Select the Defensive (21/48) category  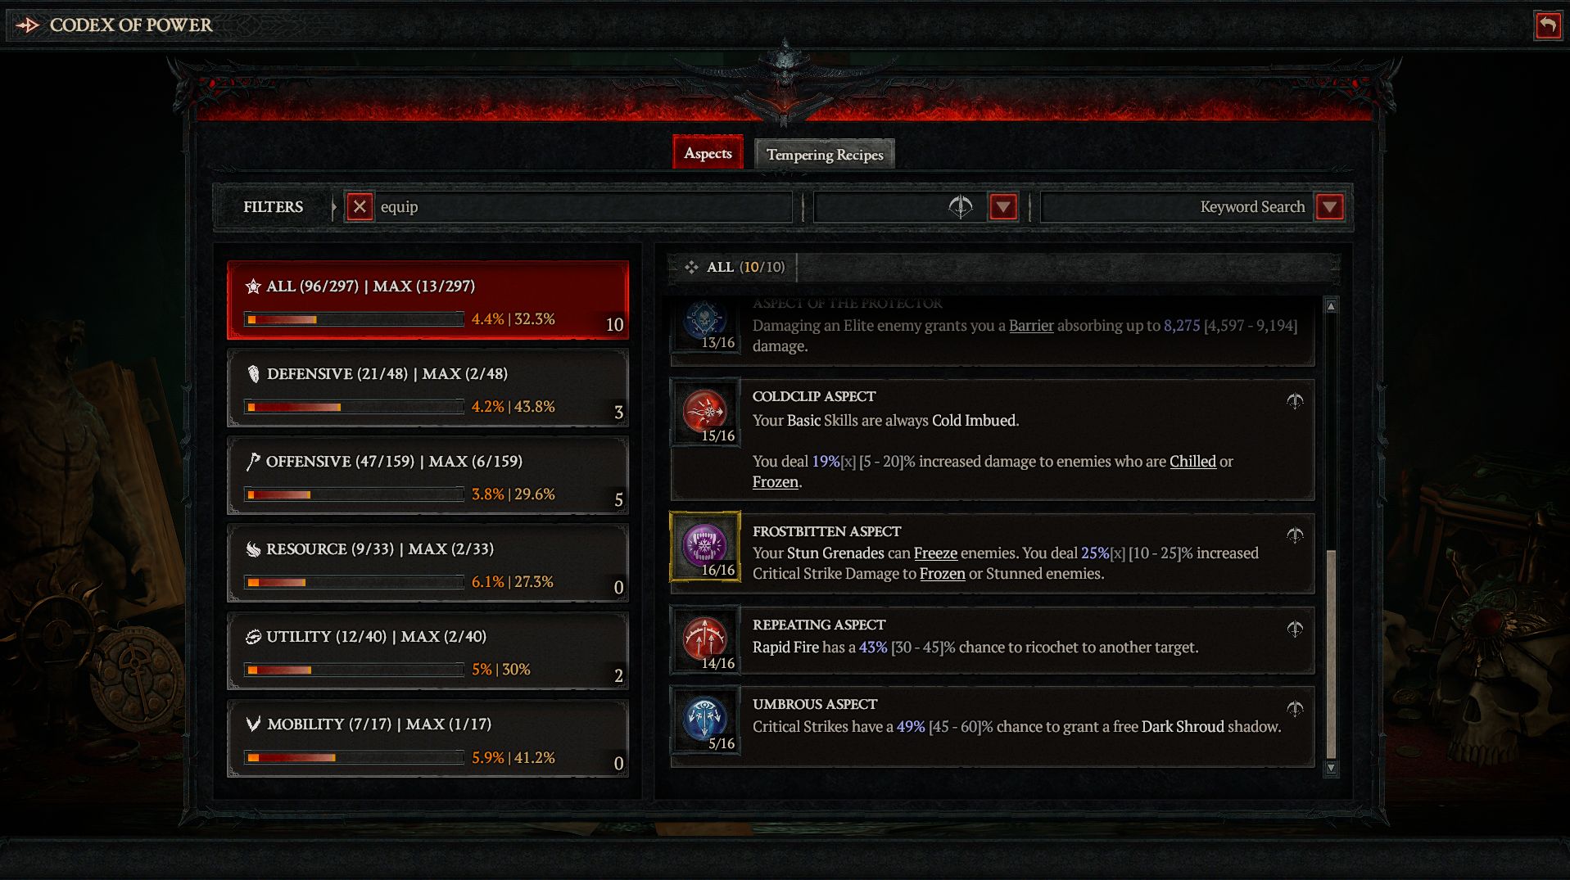pos(428,389)
